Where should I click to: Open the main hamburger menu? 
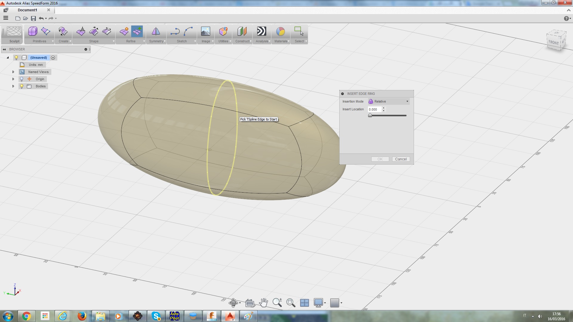[6, 18]
